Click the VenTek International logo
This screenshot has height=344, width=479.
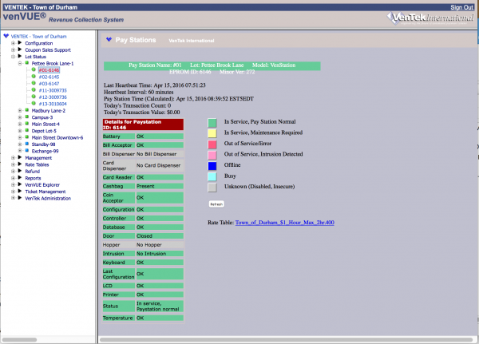[x=431, y=18]
